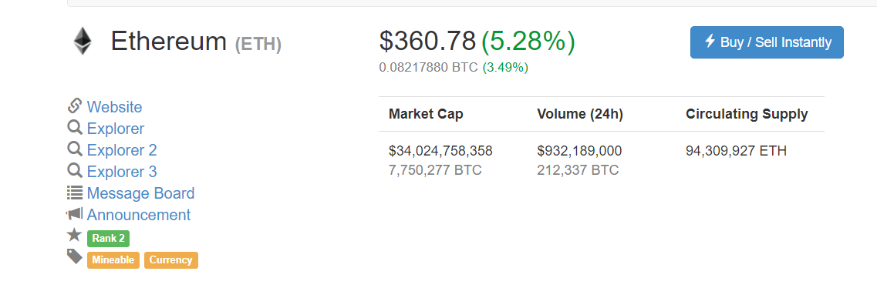Click the megaphone icon beside Announcement

pos(74,214)
